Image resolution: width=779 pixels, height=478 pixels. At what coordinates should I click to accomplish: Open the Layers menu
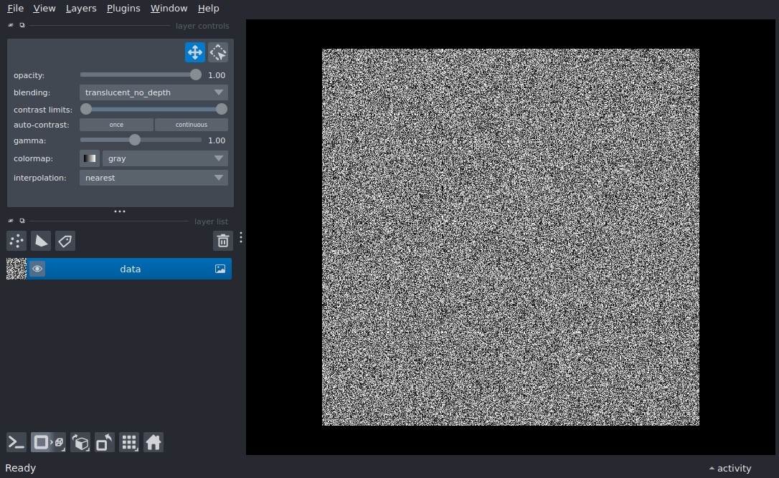click(x=81, y=9)
